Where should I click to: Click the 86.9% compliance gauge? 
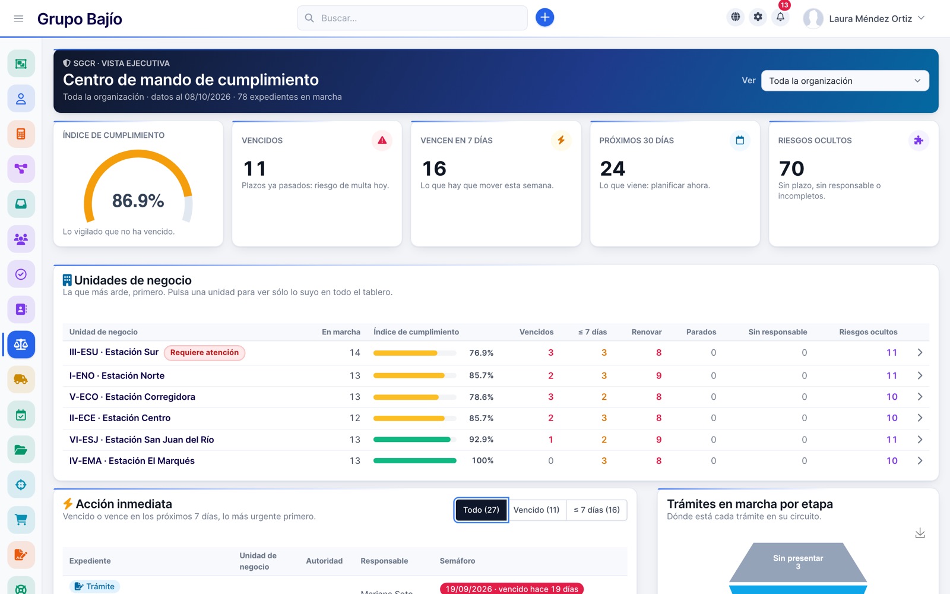tap(138, 187)
